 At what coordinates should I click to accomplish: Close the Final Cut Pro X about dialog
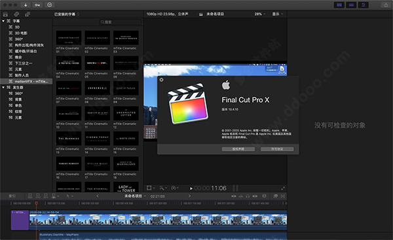161,80
